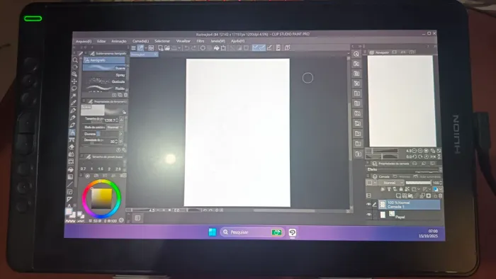
Task: Toggle set as reference layer
Action: 389,189
